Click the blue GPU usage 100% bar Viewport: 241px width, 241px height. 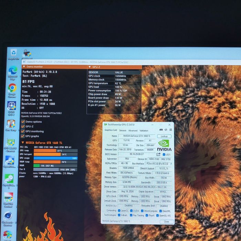point(55,158)
